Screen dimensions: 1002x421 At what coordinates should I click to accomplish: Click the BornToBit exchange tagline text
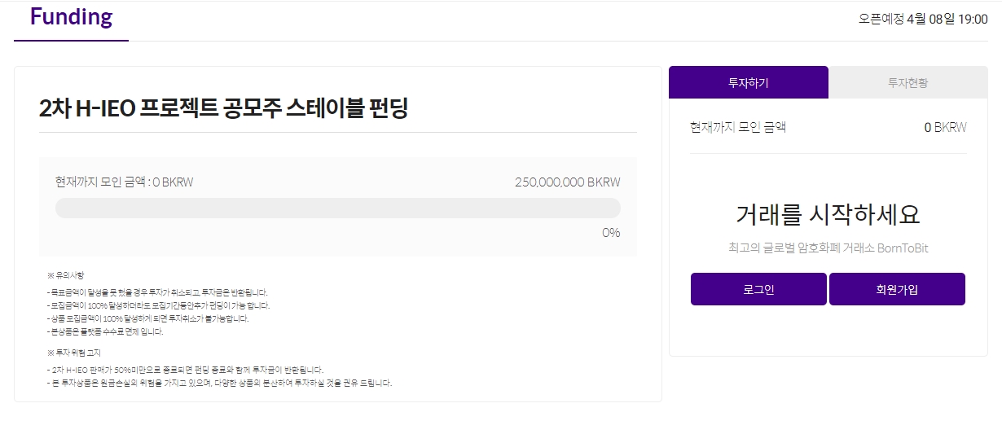pos(828,248)
